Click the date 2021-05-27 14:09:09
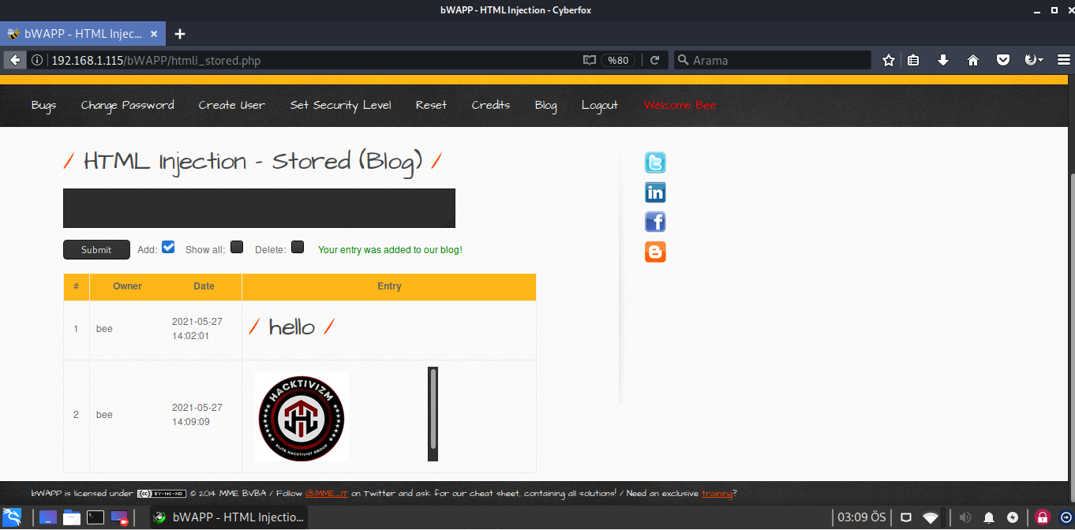This screenshot has width=1075, height=530. click(197, 415)
